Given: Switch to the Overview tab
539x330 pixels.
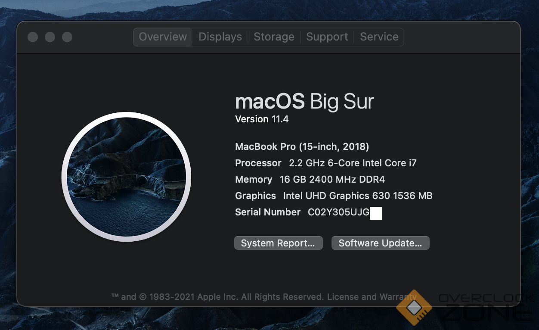Looking at the screenshot, I should (x=163, y=37).
